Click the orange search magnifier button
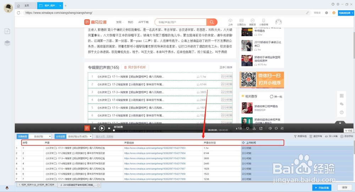 (212, 22)
